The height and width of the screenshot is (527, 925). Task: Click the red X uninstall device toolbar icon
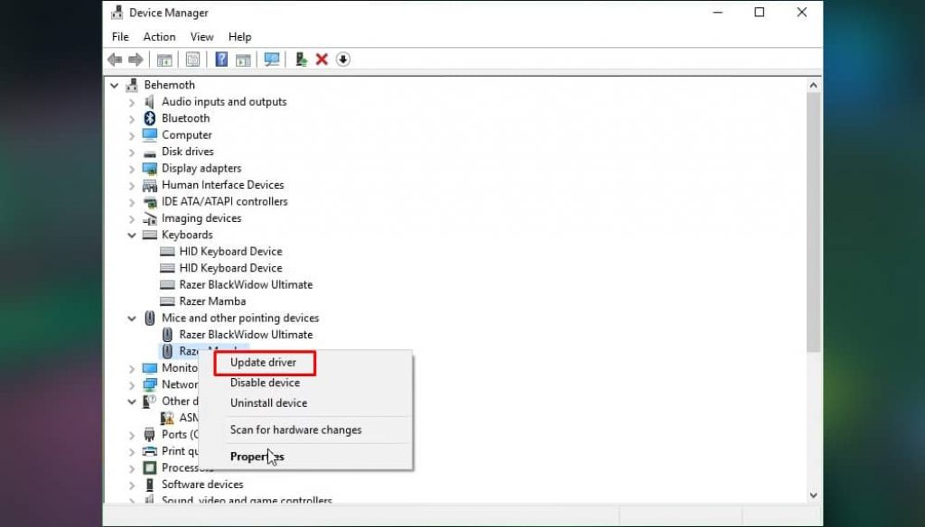pyautogui.click(x=322, y=60)
